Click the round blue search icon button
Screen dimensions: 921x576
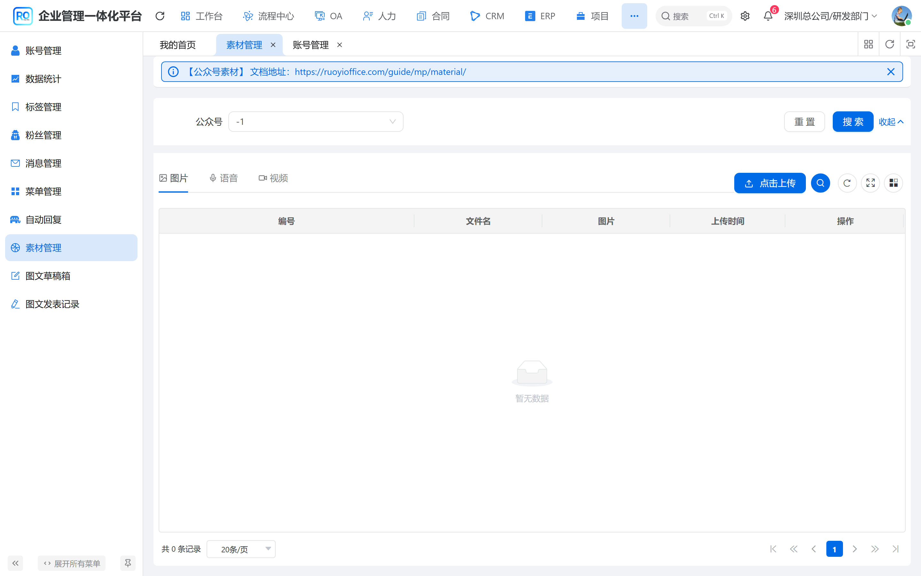coord(820,183)
